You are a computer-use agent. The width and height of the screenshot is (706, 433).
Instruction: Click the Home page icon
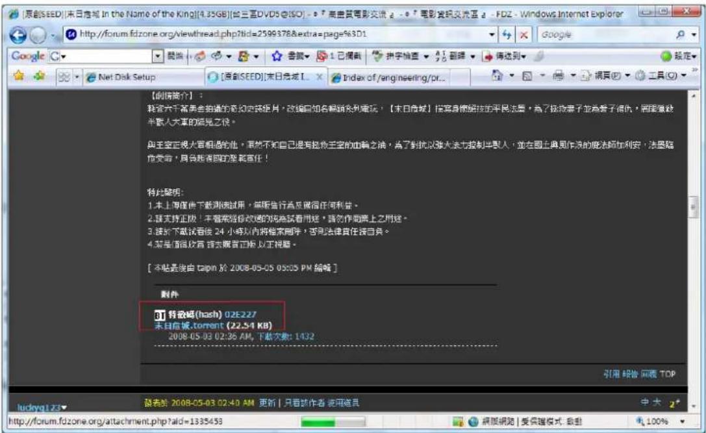click(x=497, y=75)
